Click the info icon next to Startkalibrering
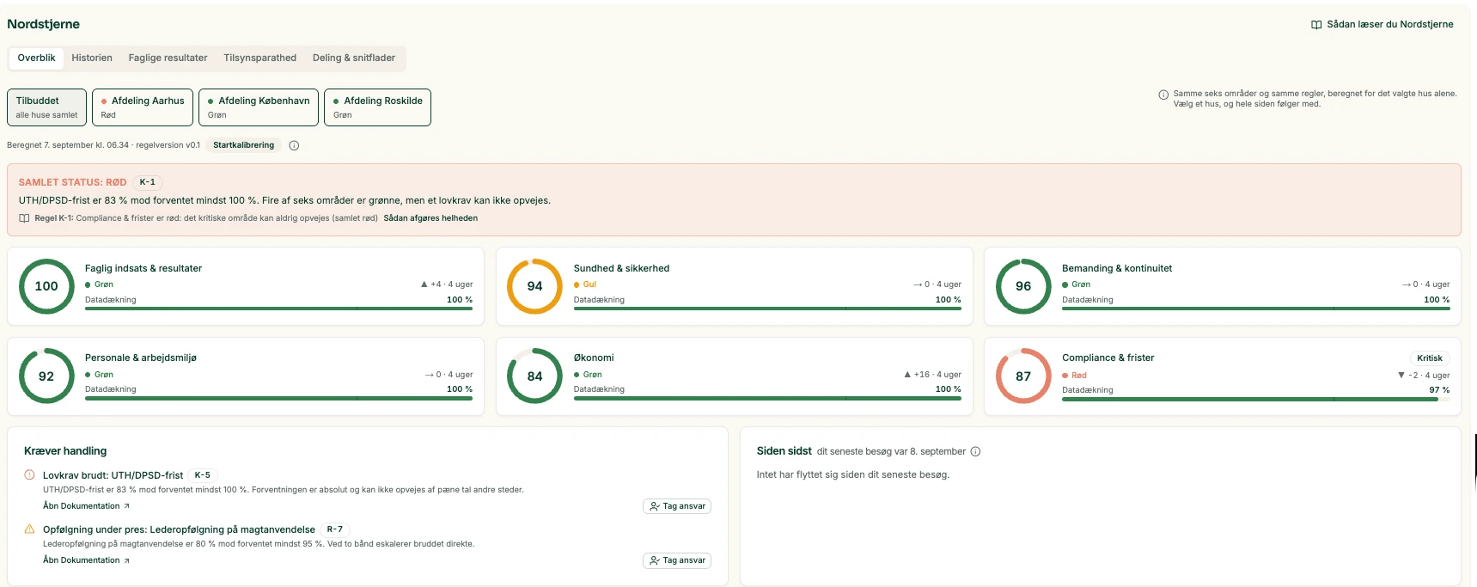The height and width of the screenshot is (587, 1477). (294, 145)
